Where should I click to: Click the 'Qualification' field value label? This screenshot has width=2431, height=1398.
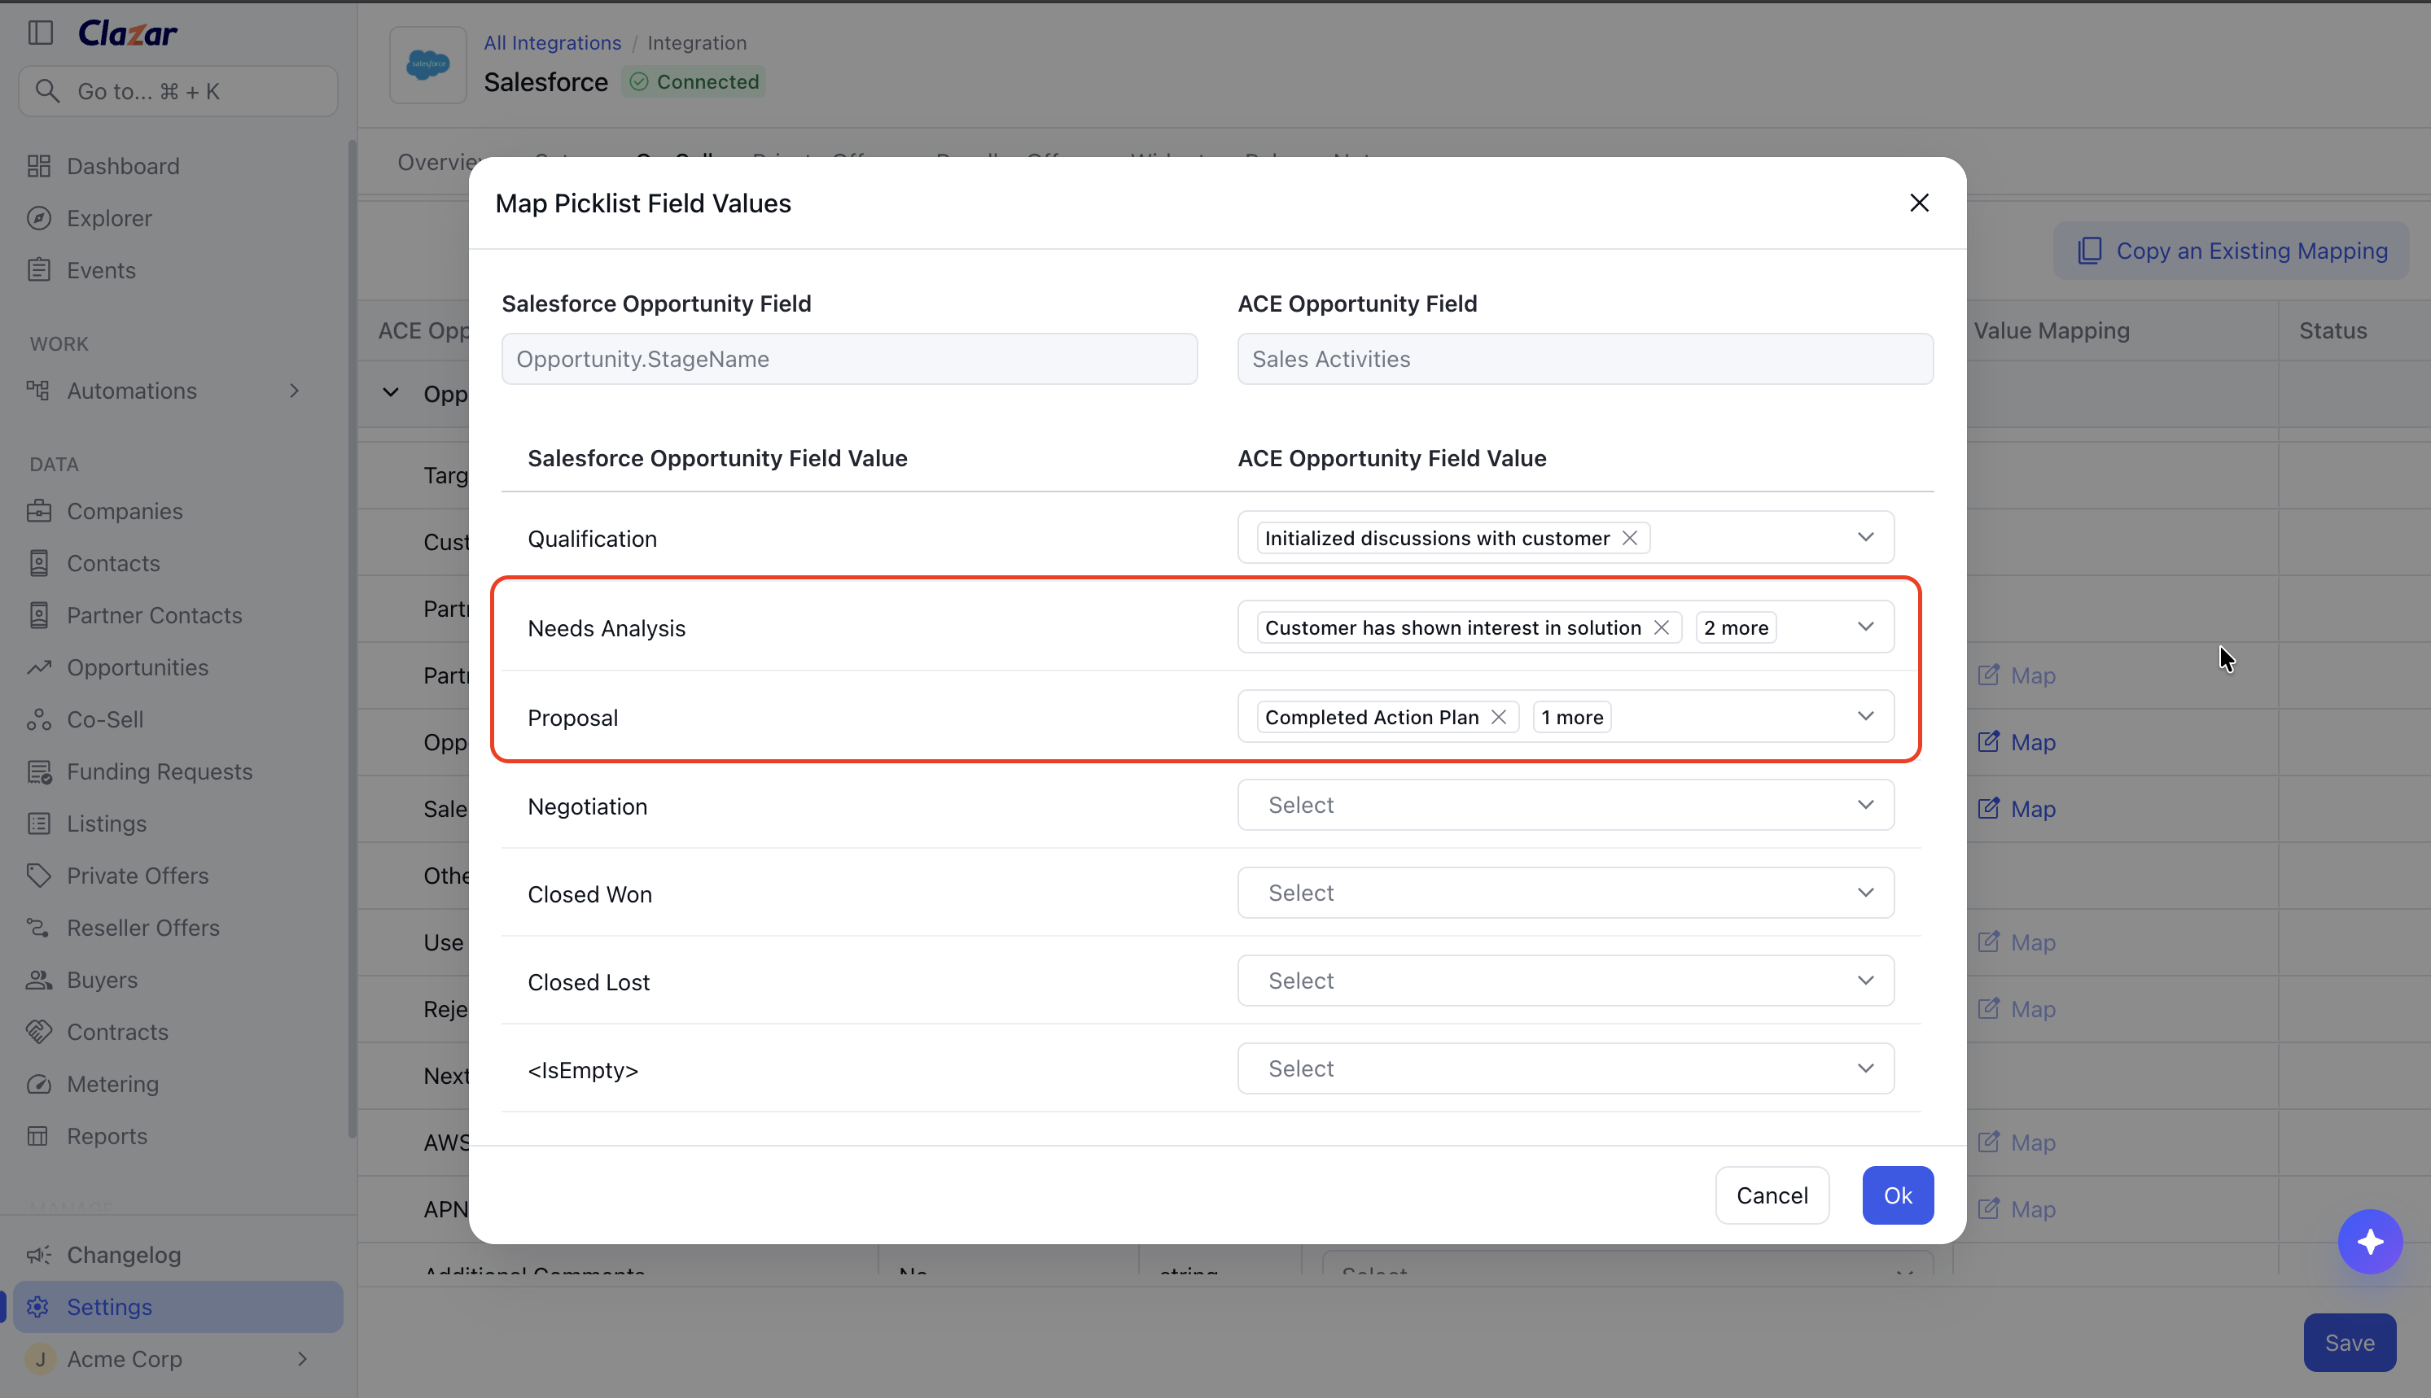pyautogui.click(x=593, y=539)
